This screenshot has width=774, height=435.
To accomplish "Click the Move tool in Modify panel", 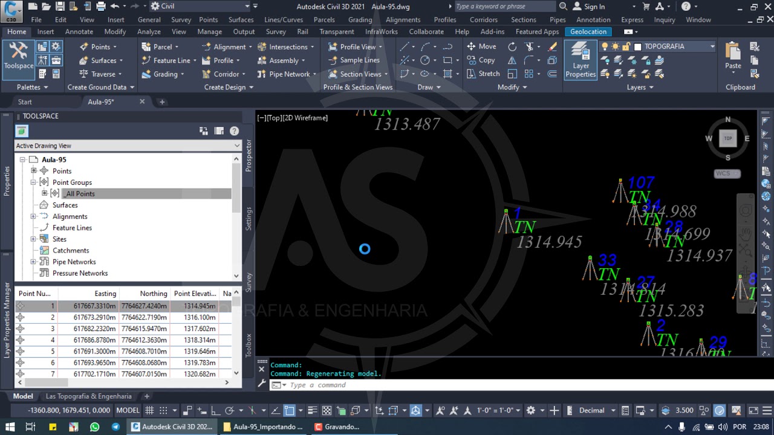I will pos(481,47).
